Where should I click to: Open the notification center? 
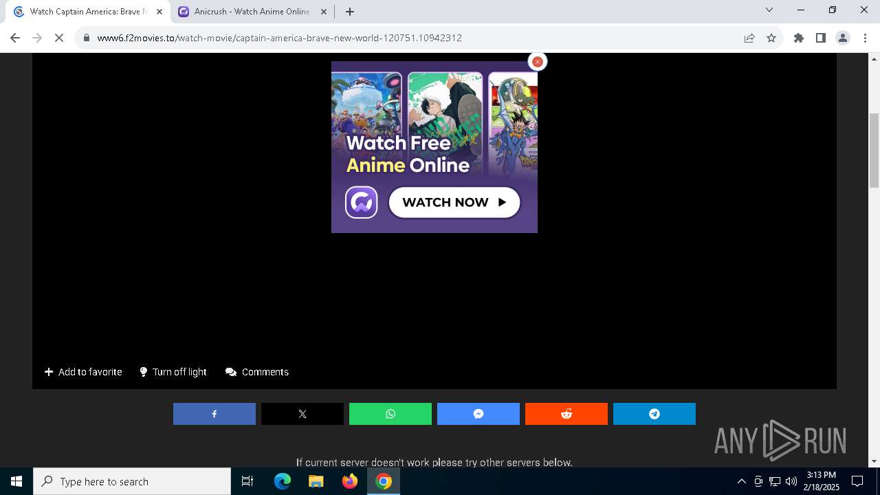[857, 481]
